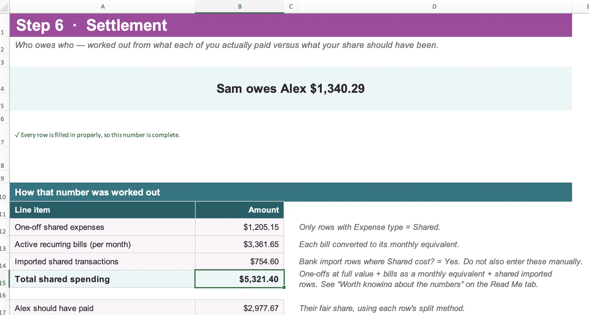The height and width of the screenshot is (315, 589).
Task: Select column C header
Action: pos(291,7)
